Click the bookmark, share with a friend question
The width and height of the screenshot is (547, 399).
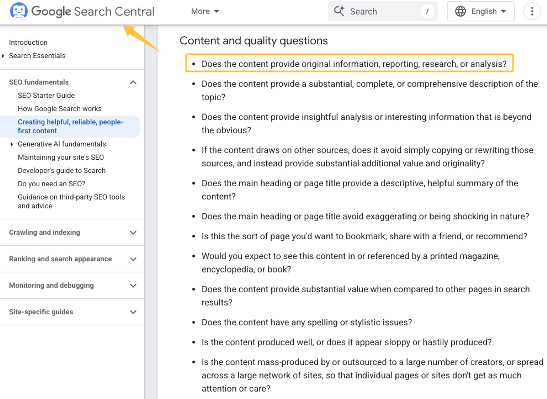pyautogui.click(x=364, y=236)
